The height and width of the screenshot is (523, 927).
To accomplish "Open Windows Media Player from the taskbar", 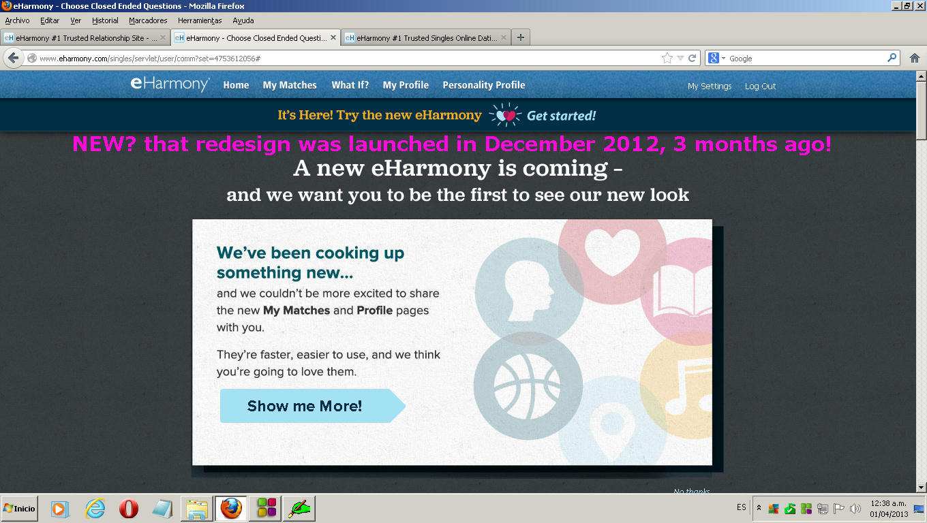I will [60, 508].
